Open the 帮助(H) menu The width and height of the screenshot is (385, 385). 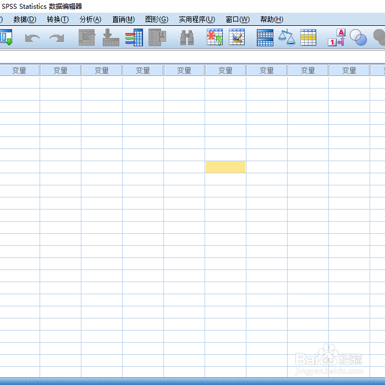272,19
